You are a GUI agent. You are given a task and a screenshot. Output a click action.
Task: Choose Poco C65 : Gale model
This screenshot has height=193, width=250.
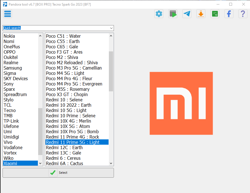coord(77,47)
